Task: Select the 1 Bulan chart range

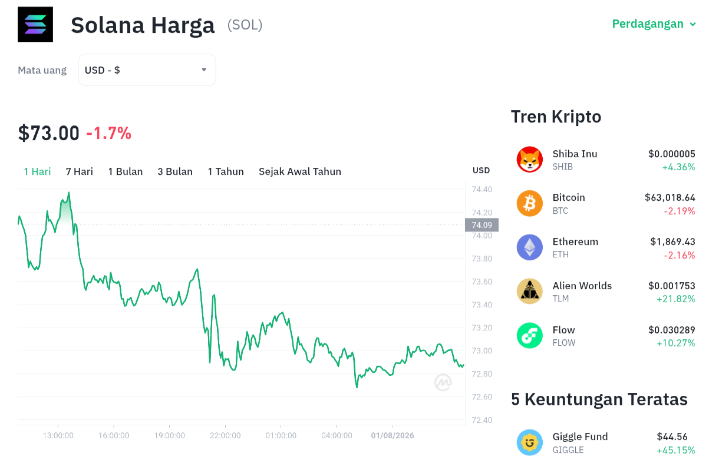Action: pos(126,171)
